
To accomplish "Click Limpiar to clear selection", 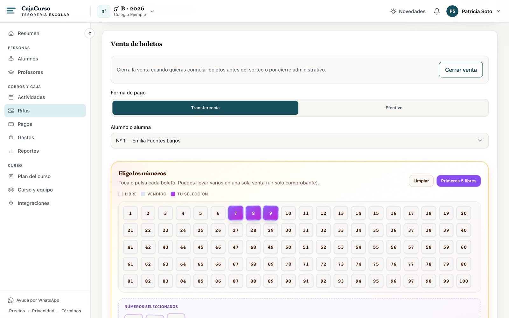I will tap(421, 181).
